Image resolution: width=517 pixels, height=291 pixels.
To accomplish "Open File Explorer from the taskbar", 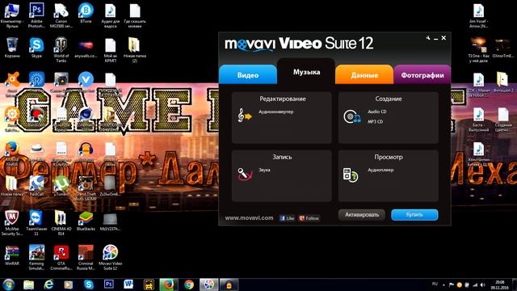I will click(29, 284).
